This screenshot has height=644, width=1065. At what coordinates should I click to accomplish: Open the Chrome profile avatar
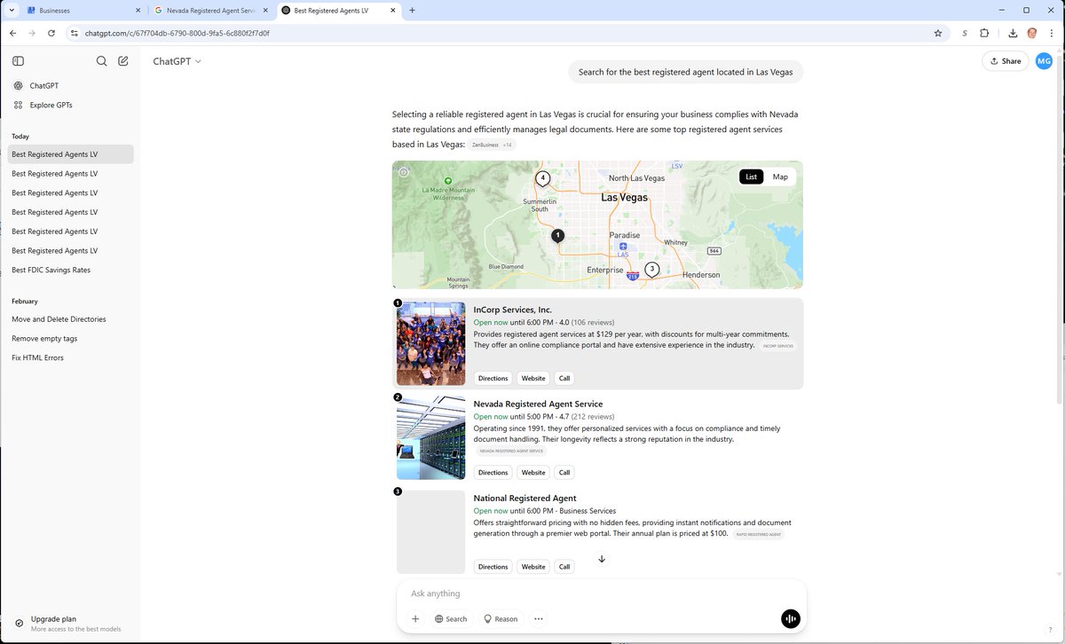pyautogui.click(x=1032, y=33)
